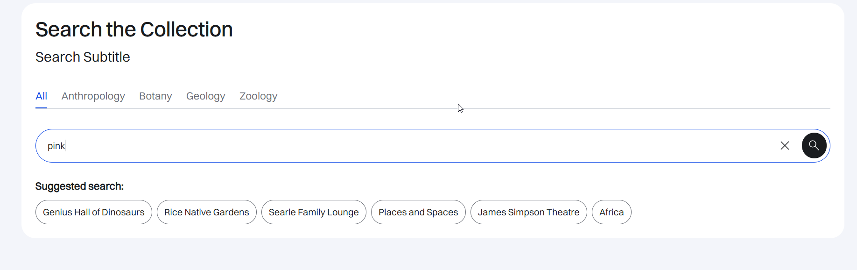Viewport: 857px width, 270px height.
Task: Click the "Suggested search:" label
Action: coord(79,186)
